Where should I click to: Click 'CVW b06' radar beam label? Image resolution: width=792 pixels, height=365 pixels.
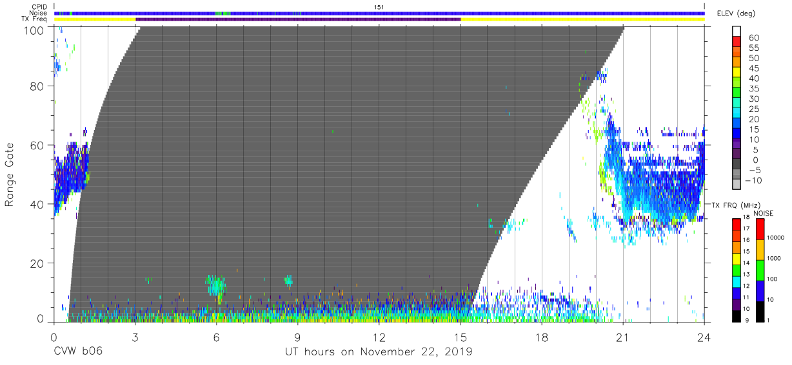point(78,352)
